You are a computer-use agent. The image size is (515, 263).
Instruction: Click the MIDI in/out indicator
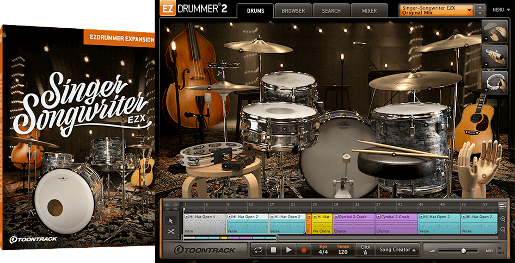coord(494,251)
